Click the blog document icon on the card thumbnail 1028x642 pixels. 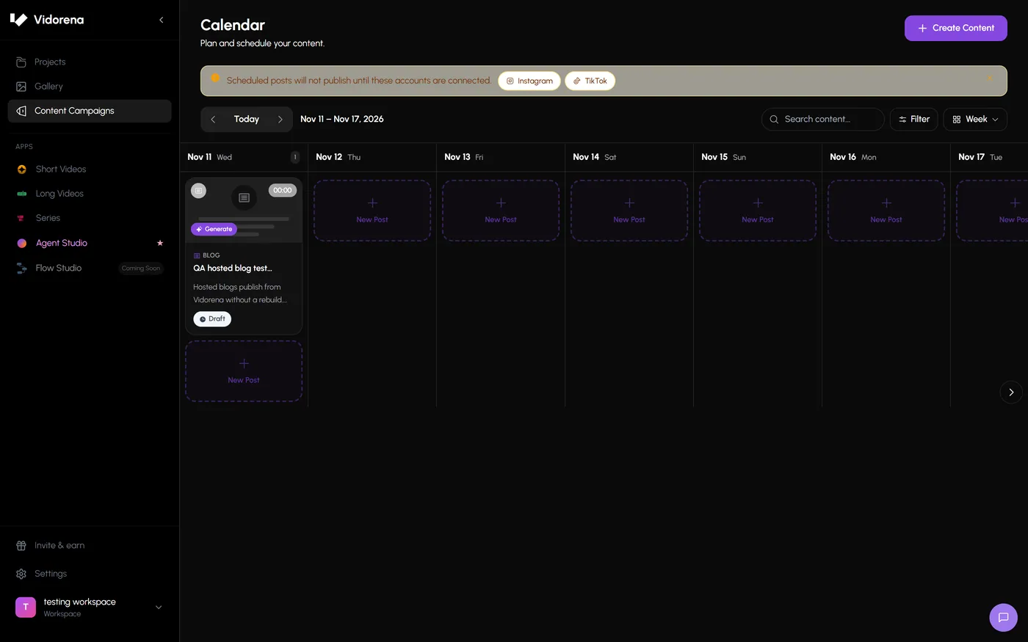tap(244, 197)
